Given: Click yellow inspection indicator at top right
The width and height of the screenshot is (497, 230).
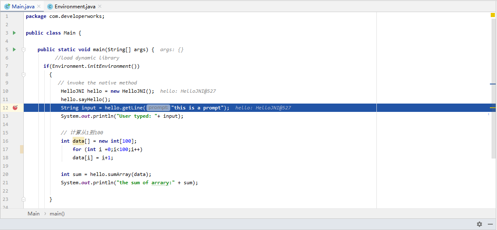Looking at the screenshot, I should tap(492, 15).
